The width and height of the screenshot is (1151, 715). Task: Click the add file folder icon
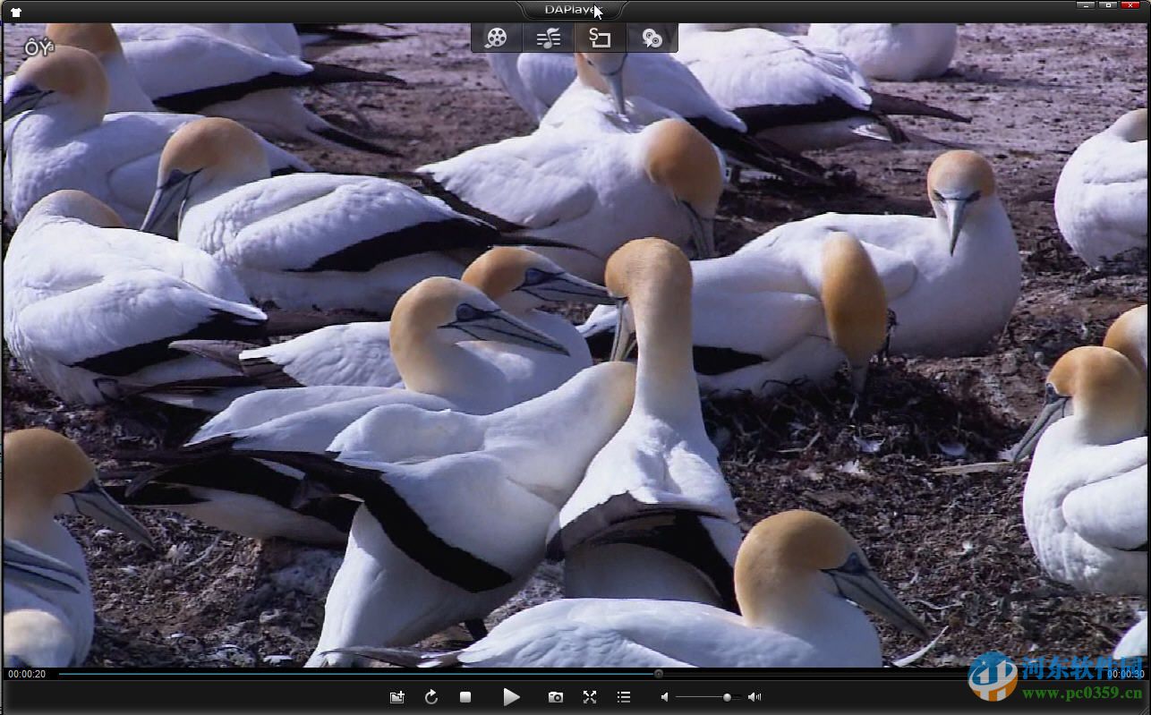point(397,697)
